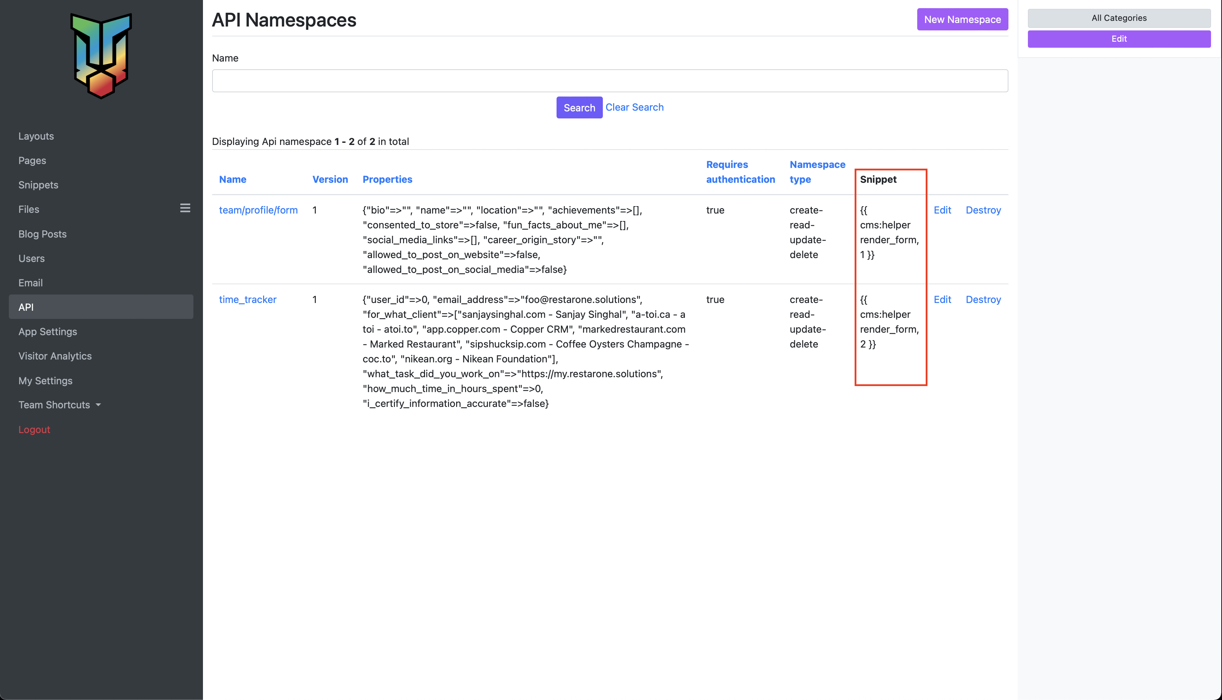Screen dimensions: 1222x700
Task: Destroy the time_tracker namespace
Action: [x=983, y=299]
